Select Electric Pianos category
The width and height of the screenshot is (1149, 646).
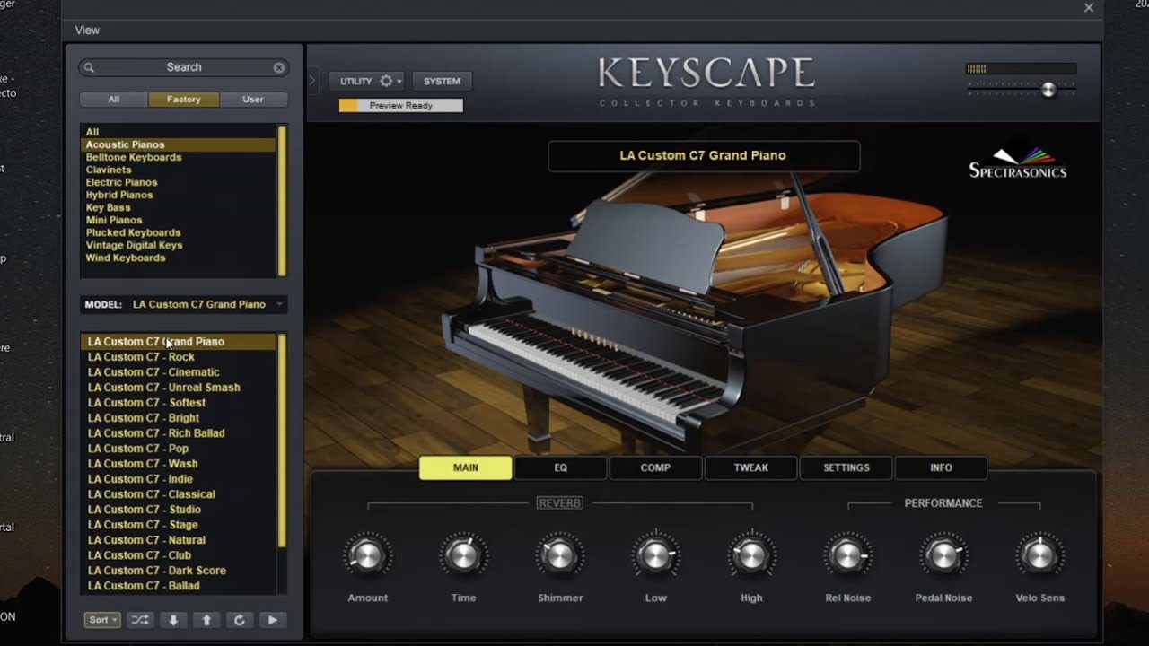click(x=178, y=182)
